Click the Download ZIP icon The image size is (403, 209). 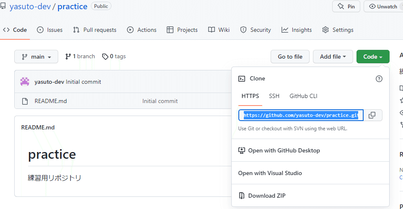pyautogui.click(x=242, y=196)
